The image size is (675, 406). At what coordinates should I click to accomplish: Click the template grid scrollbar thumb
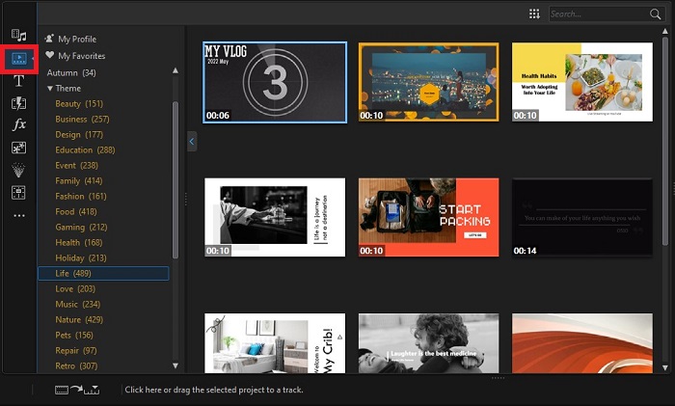coord(665,142)
